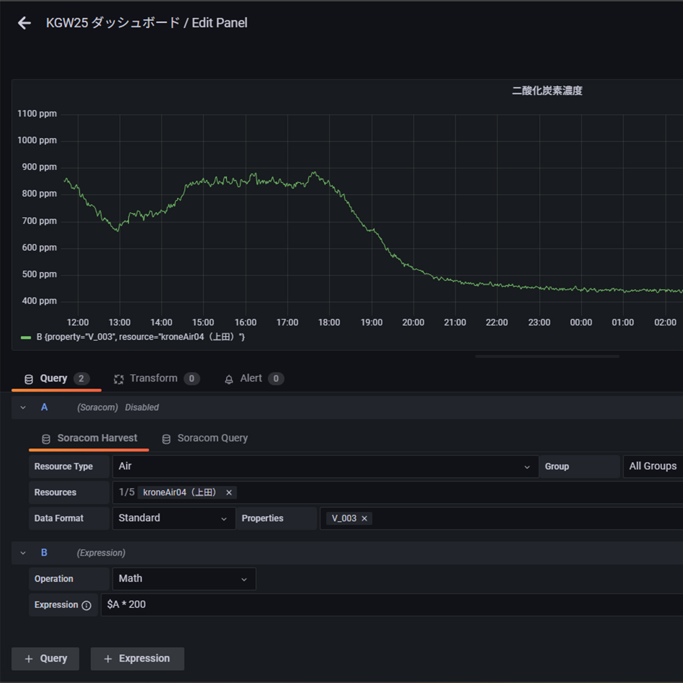Add a new query with the Query button

[x=46, y=658]
